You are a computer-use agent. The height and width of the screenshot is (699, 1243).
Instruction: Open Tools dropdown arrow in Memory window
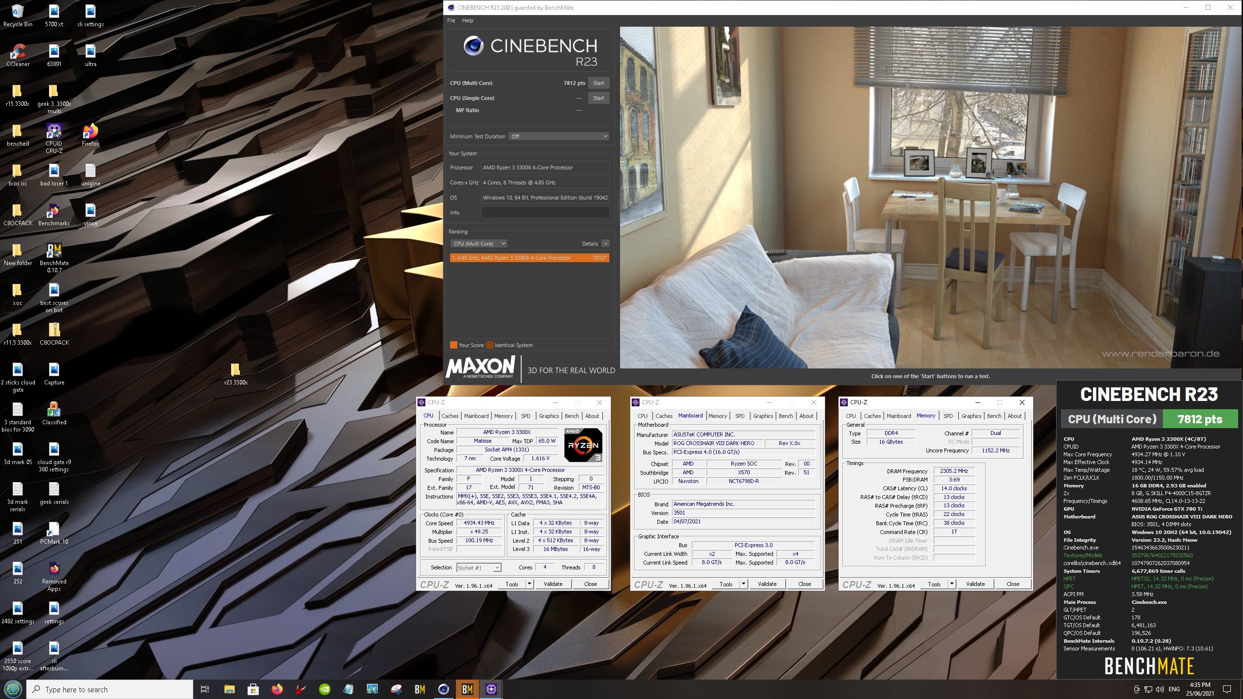pos(952,584)
